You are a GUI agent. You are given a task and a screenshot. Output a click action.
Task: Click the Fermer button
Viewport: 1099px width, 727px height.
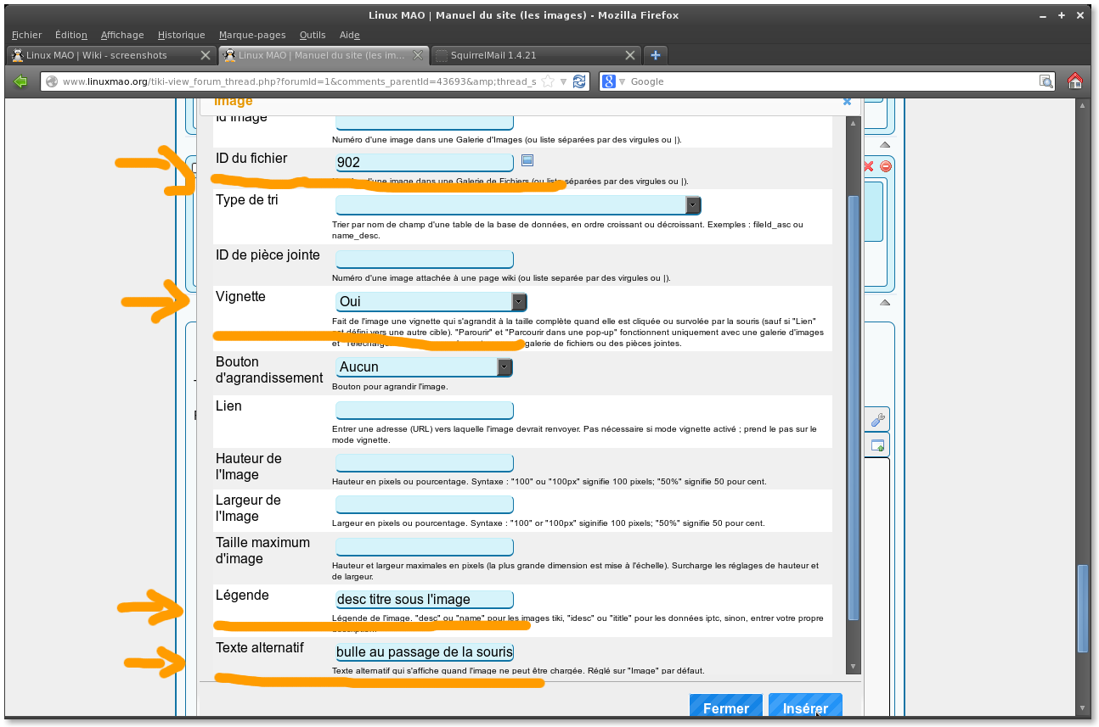point(725,707)
